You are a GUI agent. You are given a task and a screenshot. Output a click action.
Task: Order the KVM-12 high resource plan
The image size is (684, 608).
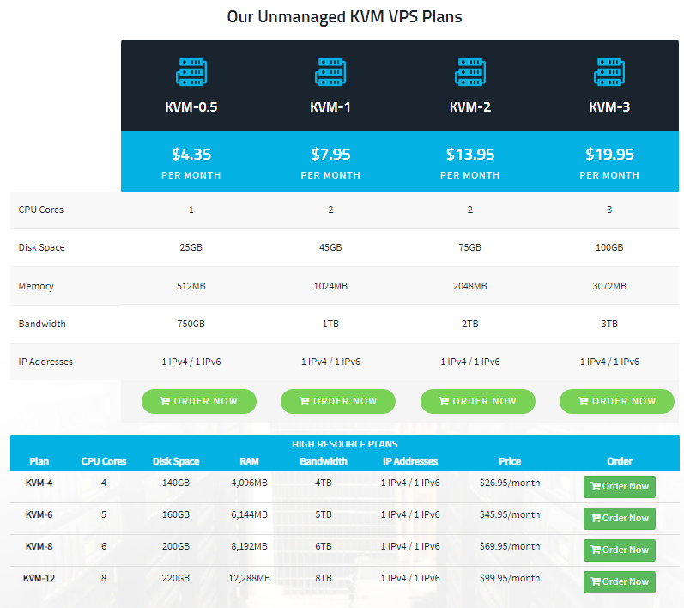click(x=619, y=581)
